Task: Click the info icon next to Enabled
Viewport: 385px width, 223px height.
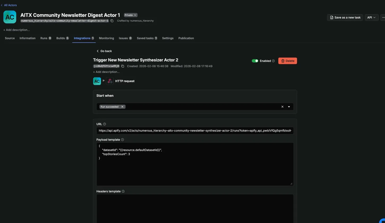Action: (273, 61)
